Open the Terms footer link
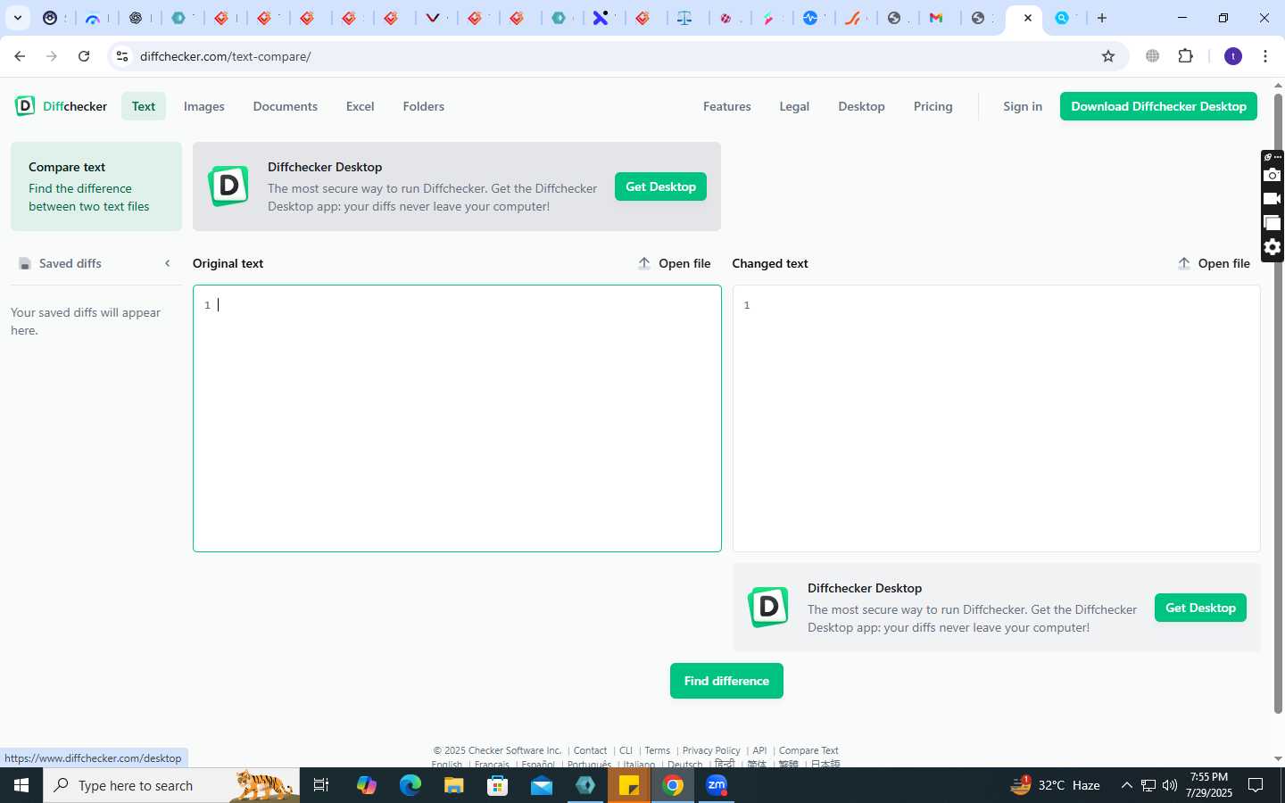Viewport: 1285px width, 803px height. pyautogui.click(x=657, y=750)
